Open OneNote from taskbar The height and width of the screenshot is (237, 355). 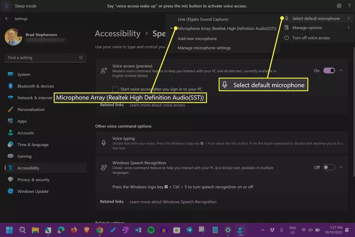(x=125, y=230)
